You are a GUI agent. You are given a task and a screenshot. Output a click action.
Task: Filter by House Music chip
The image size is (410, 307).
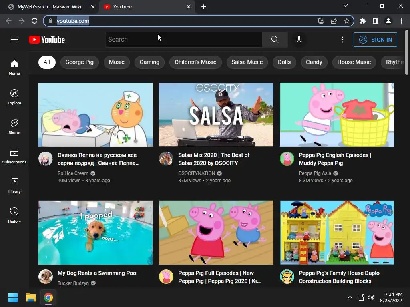(354, 62)
